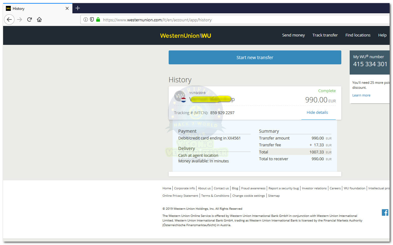Reload the page with the refresh icon
Viewport: 393px width, 245px height.
(x=29, y=19)
